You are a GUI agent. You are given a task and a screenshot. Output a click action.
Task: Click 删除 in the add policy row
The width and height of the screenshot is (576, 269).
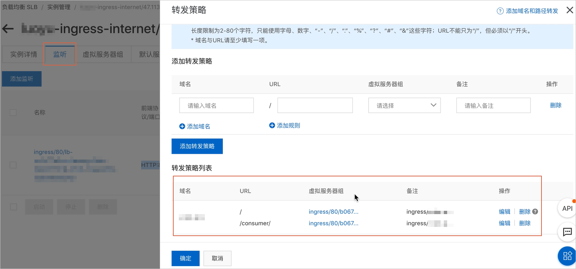(556, 105)
